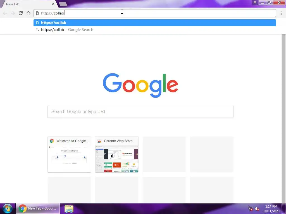
Task: Click the muted volume tray icon
Action: (x=257, y=209)
